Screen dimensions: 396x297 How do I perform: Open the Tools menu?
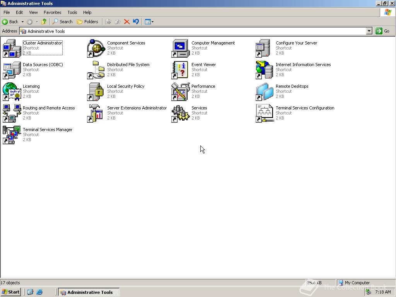pos(72,12)
